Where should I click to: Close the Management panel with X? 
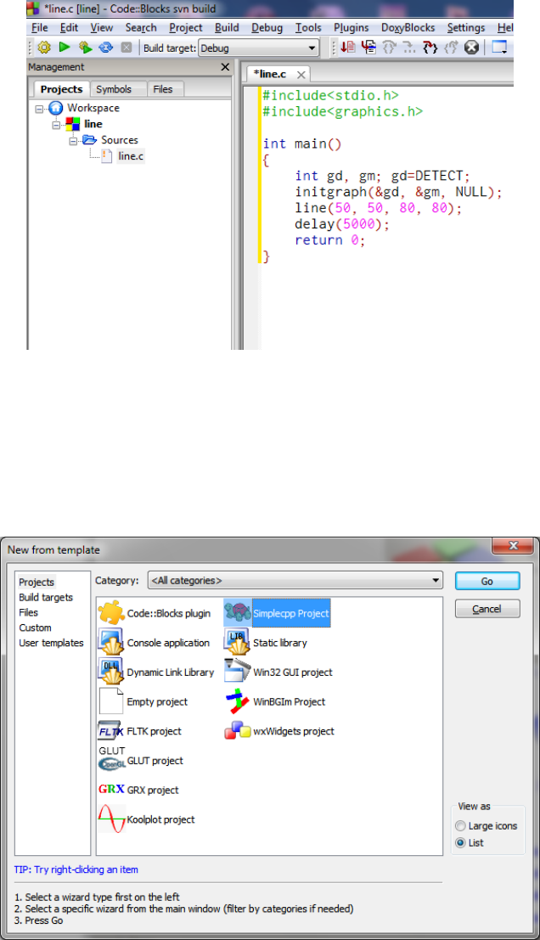(225, 67)
